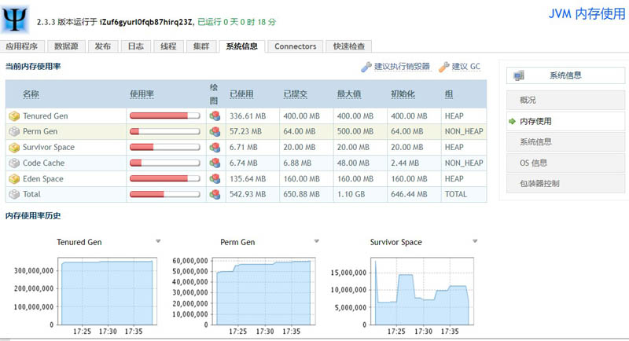Switch to the 数据源 tab
This screenshot has height=341, width=629.
coord(66,46)
